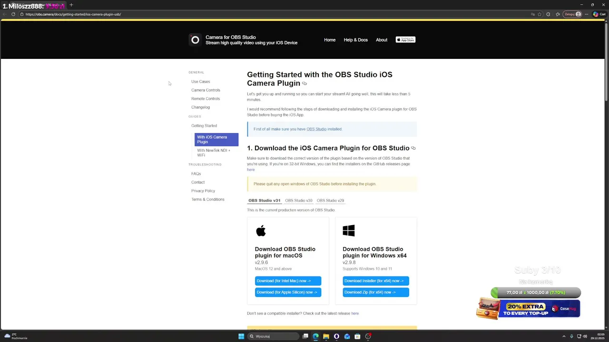Open the Windows Start menu
Viewport: 609px width, 342px height.
pyautogui.click(x=241, y=336)
